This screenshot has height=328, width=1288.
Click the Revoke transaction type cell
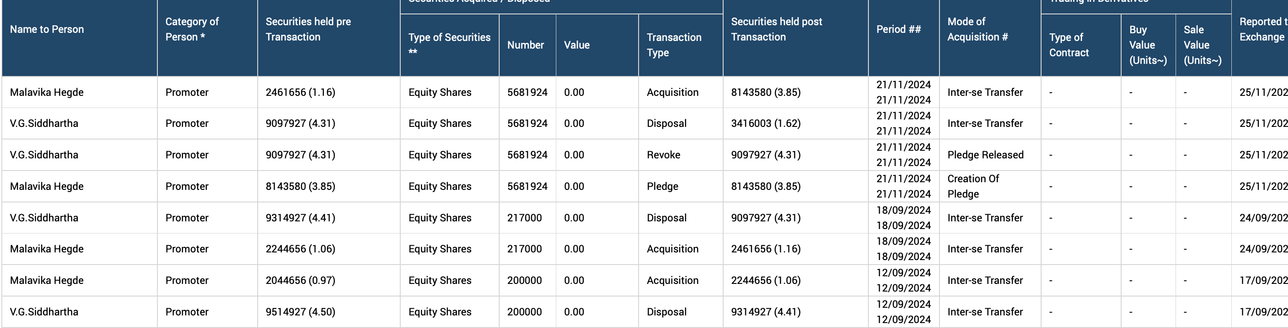[x=663, y=155]
